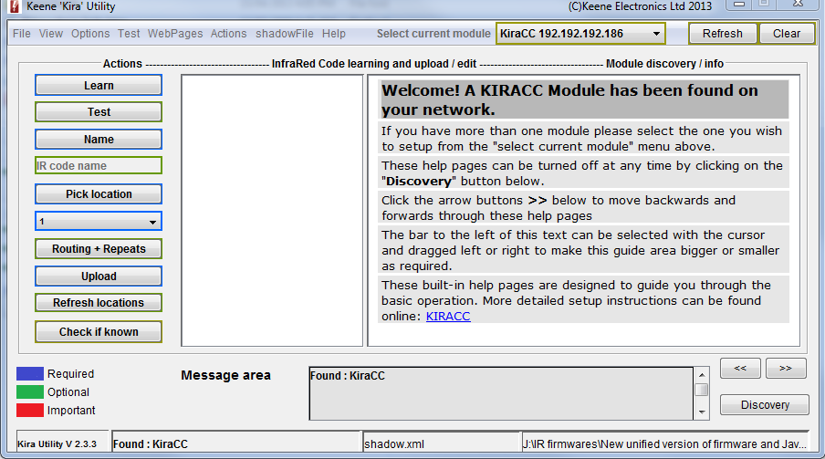Open the Help menu

[334, 34]
